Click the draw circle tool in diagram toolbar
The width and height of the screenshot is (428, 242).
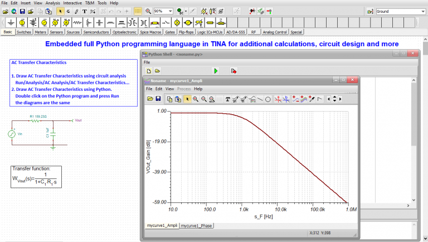(x=267, y=99)
